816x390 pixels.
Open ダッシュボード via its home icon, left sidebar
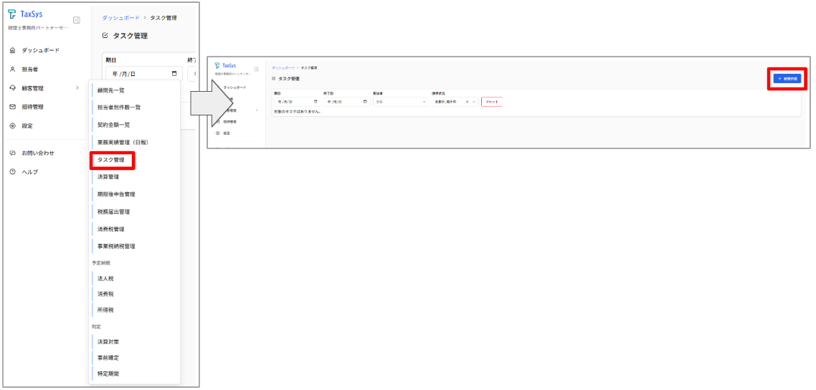12,50
